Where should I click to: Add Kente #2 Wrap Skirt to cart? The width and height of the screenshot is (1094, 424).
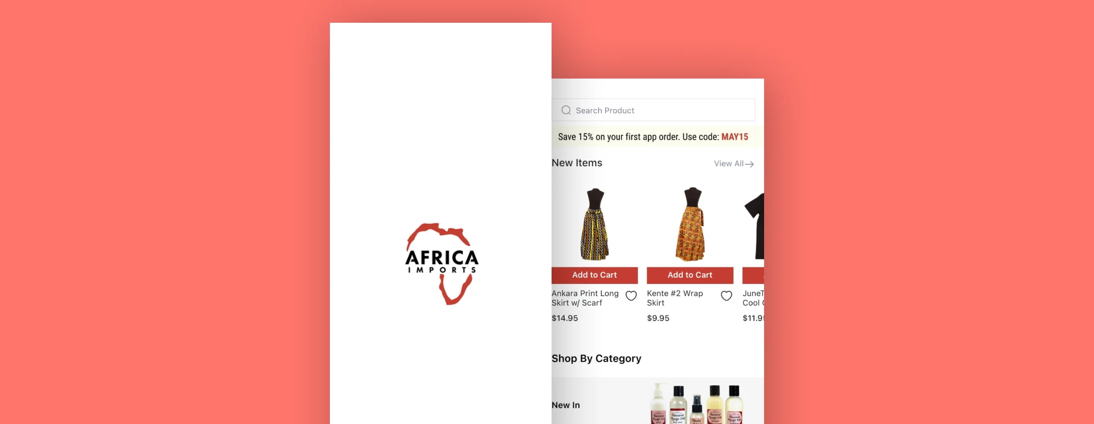(x=690, y=275)
